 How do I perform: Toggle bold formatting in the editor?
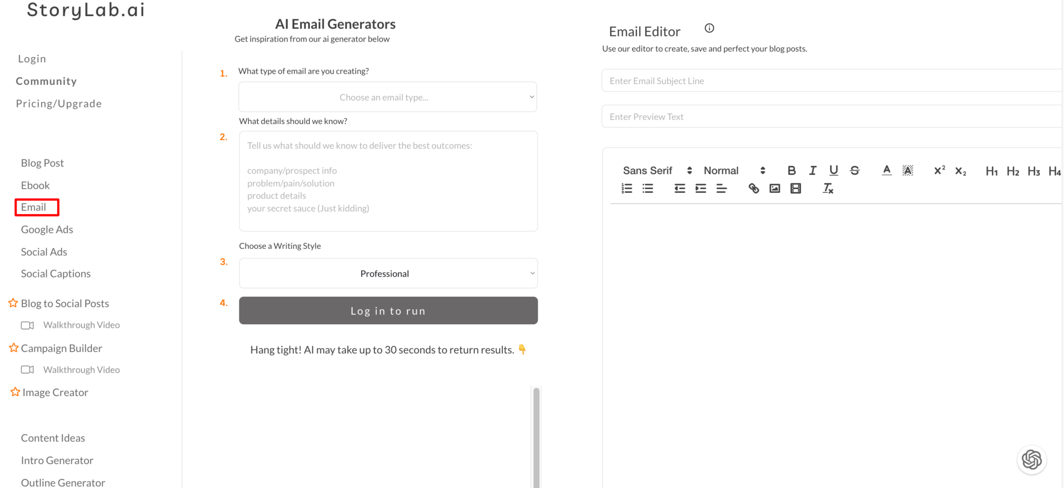pos(791,170)
